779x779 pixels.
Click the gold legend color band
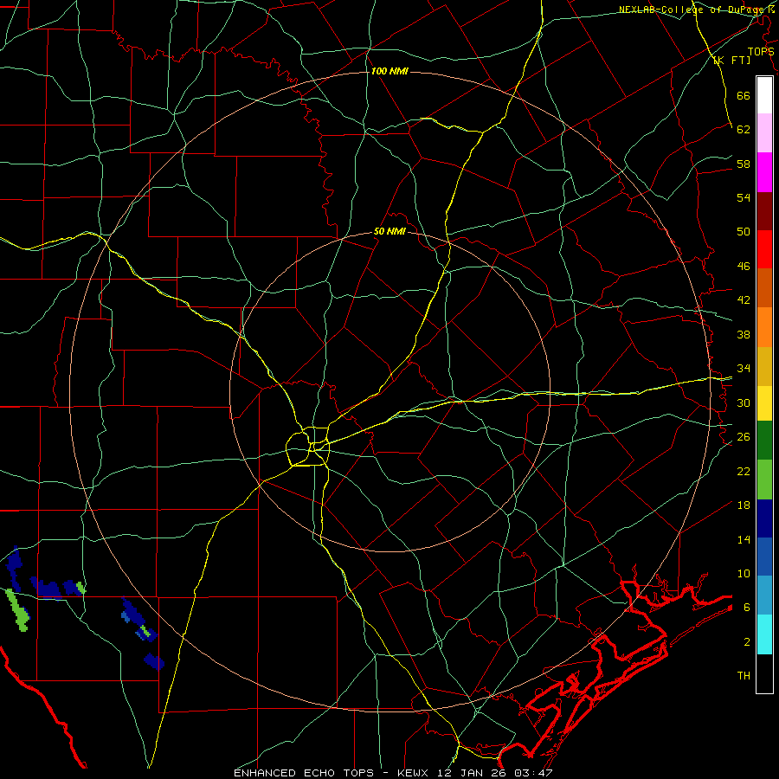point(764,366)
